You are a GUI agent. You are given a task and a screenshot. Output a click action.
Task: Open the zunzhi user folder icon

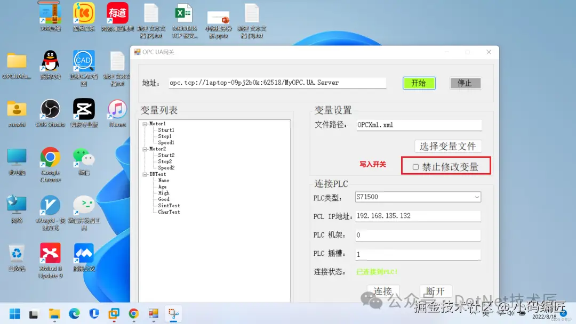[x=17, y=112]
